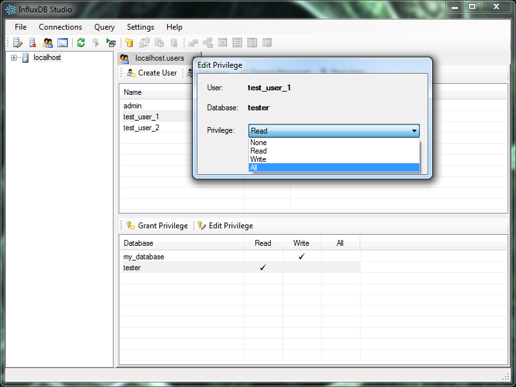Click the create database toolbar icon
The image size is (516, 387).
(130, 43)
